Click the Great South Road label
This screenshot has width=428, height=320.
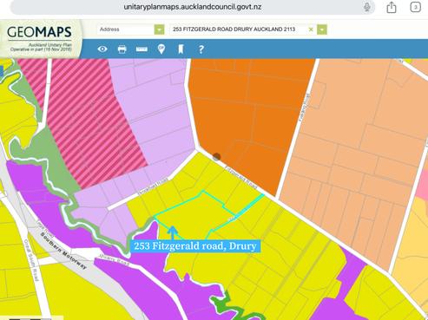[31, 260]
